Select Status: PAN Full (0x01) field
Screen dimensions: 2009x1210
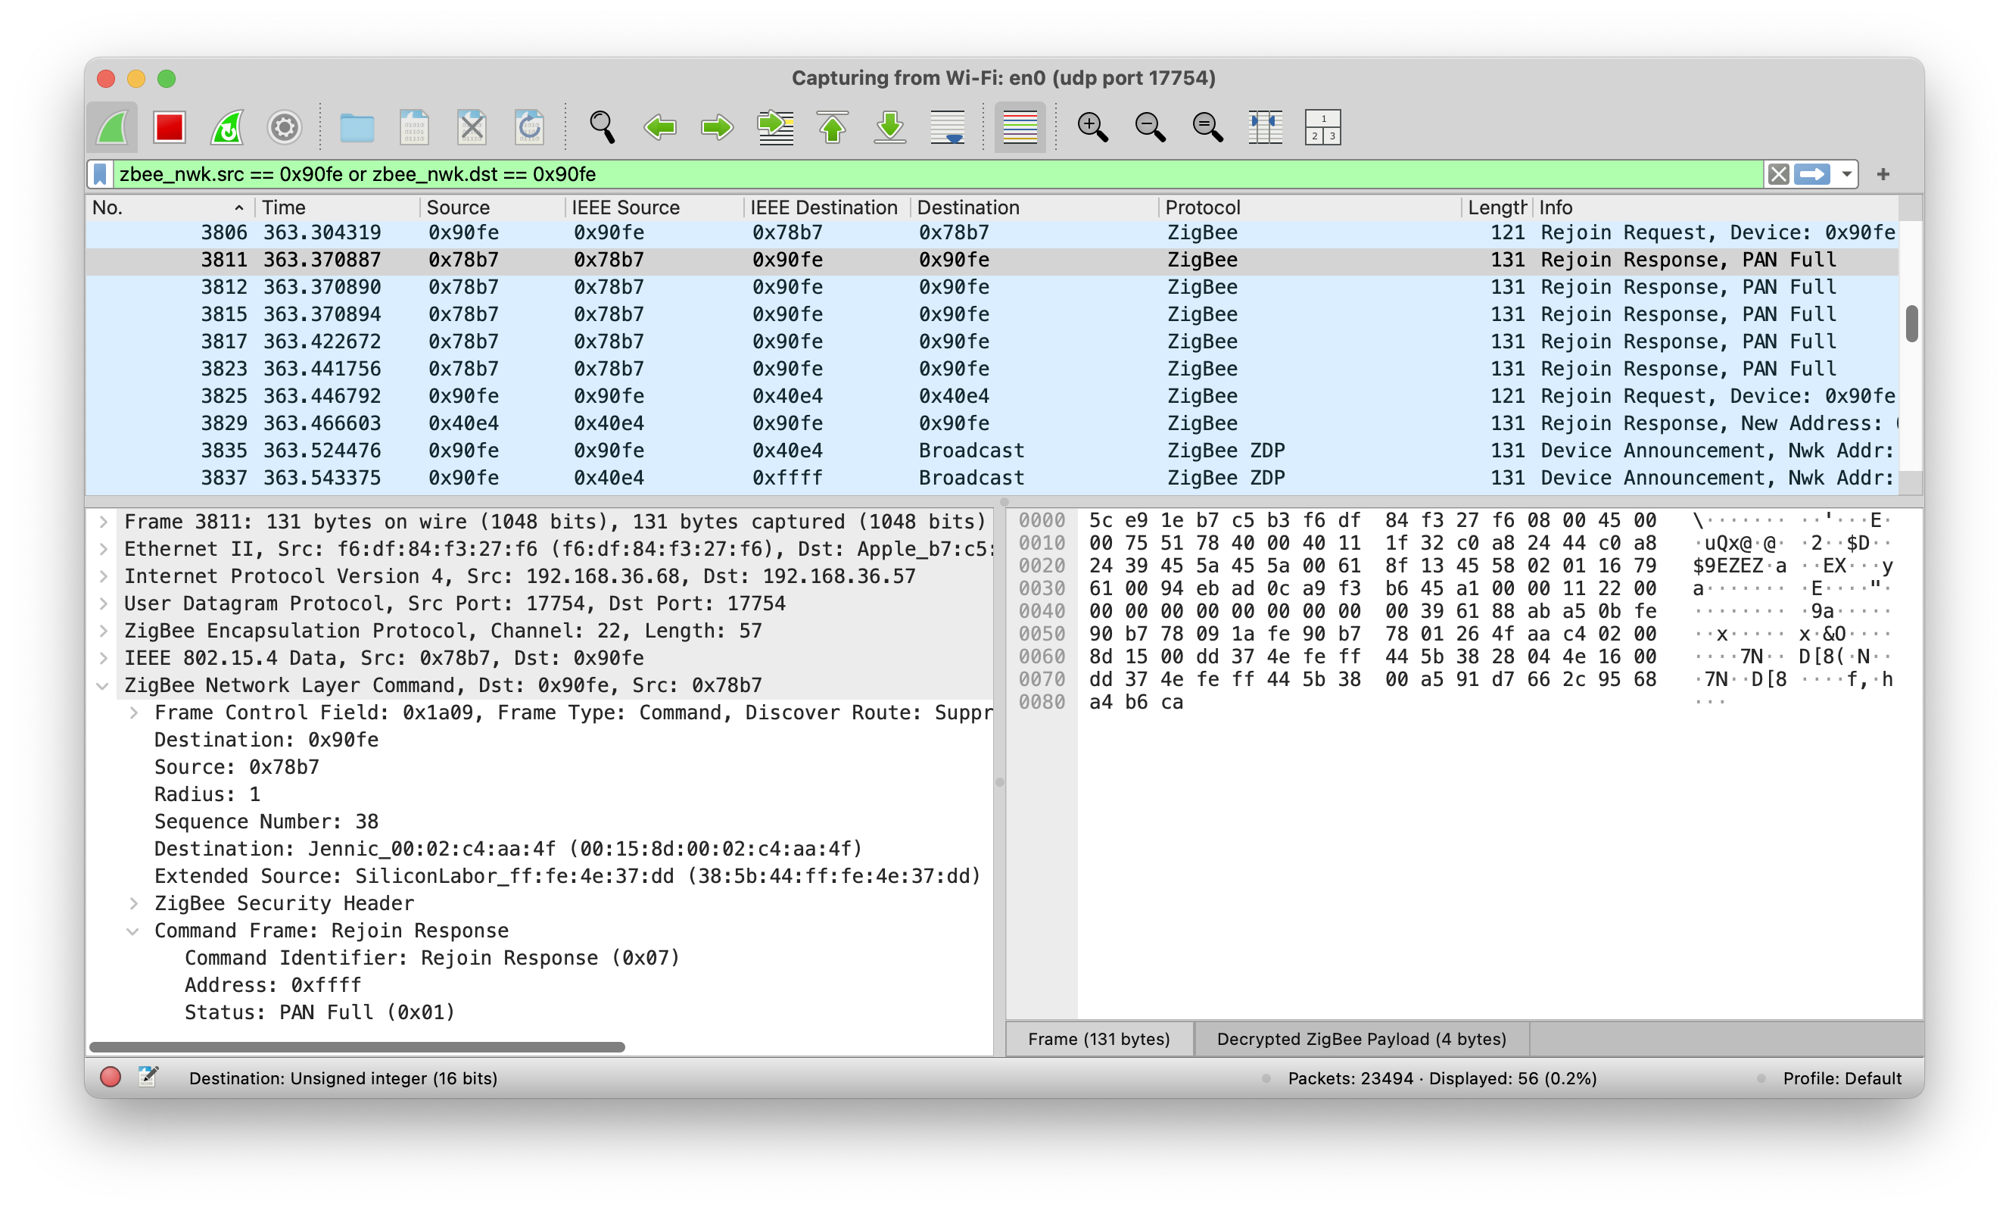tap(319, 1012)
